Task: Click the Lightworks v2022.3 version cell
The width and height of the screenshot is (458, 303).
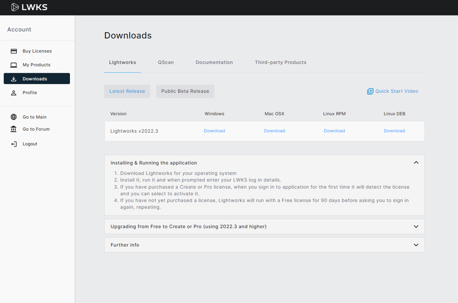Action: pyautogui.click(x=134, y=131)
